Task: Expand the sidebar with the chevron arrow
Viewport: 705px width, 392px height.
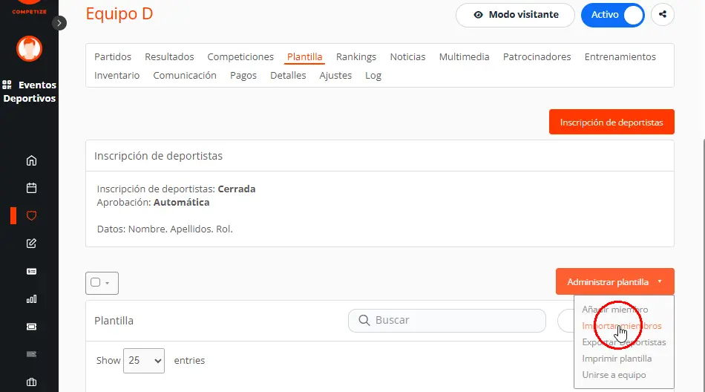Action: point(59,23)
